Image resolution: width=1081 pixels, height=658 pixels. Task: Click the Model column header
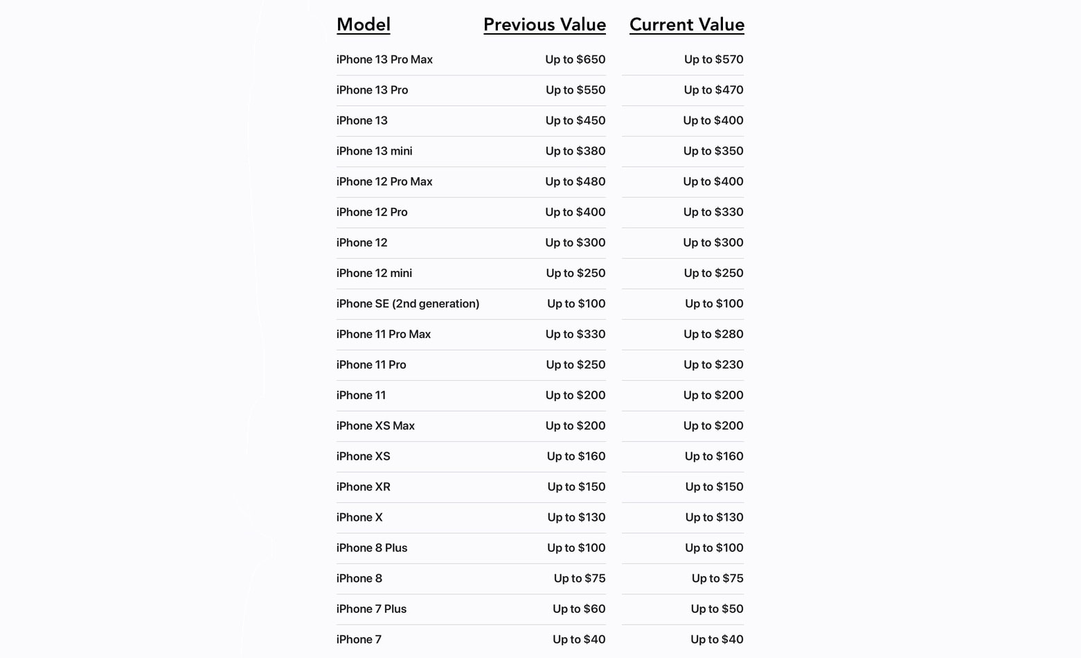(364, 25)
